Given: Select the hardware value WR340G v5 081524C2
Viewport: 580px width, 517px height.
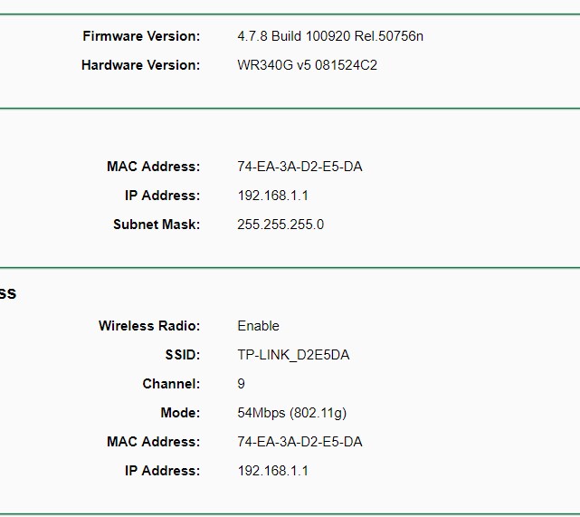Looking at the screenshot, I should point(307,65).
